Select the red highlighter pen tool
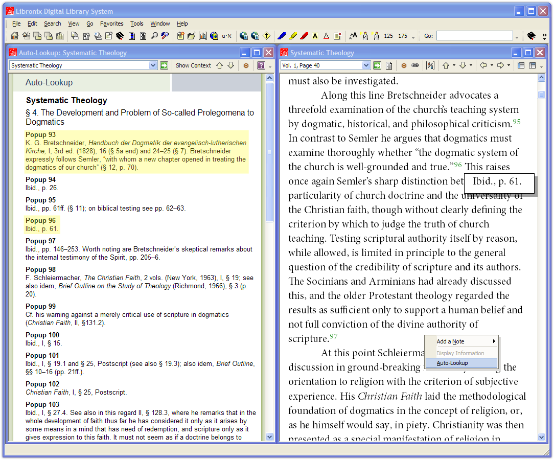This screenshot has width=554, height=460. click(304, 36)
